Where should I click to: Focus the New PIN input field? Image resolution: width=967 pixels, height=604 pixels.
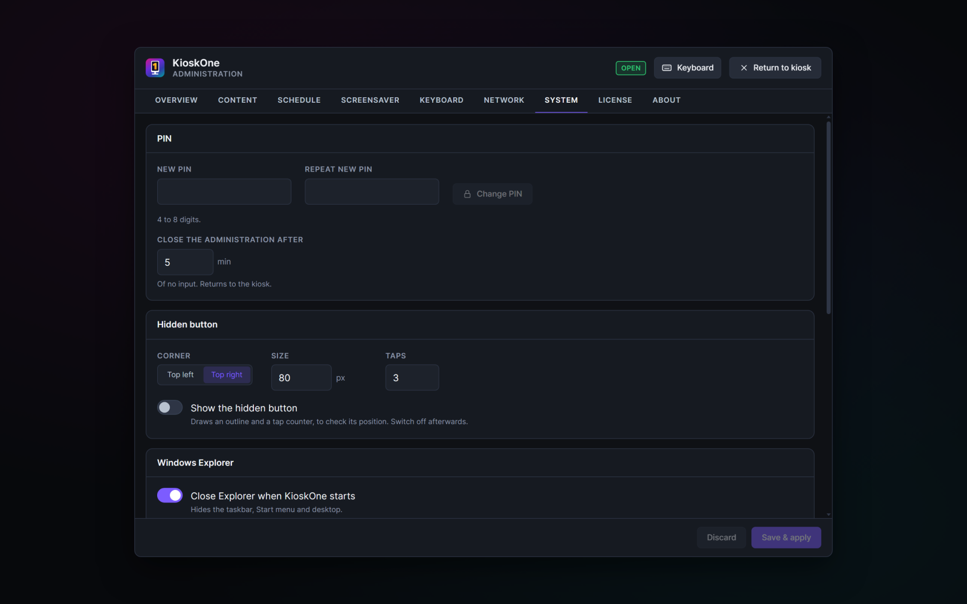[x=224, y=191]
